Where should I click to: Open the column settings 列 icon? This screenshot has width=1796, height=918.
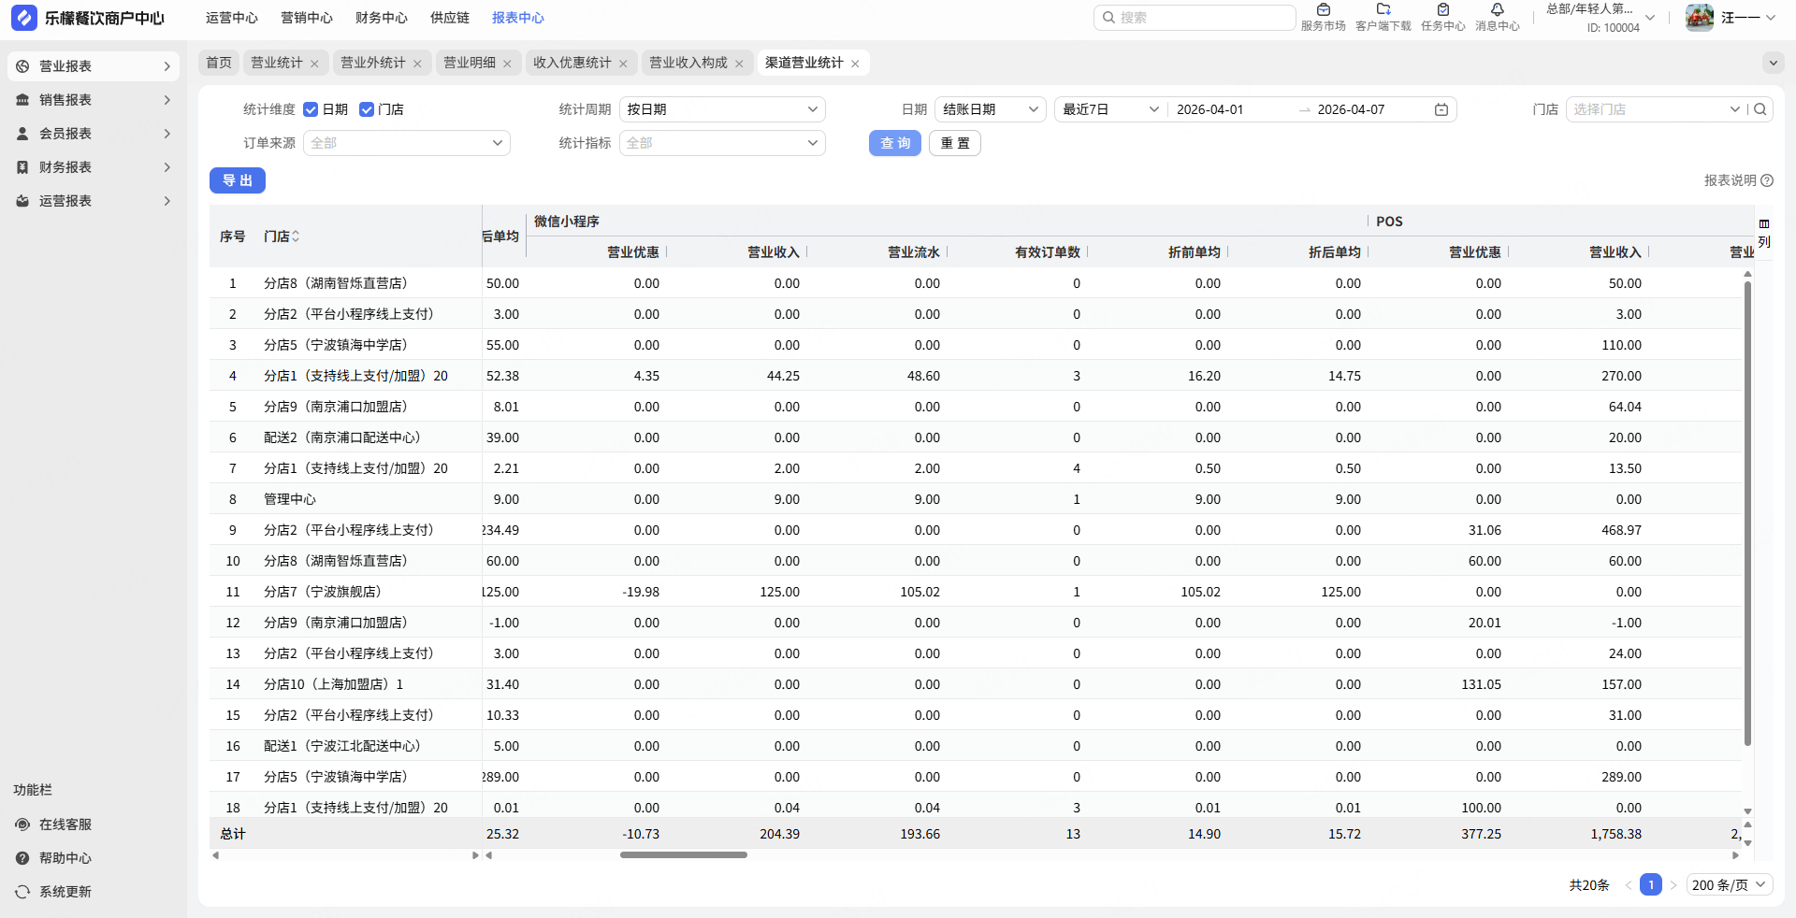(x=1764, y=233)
